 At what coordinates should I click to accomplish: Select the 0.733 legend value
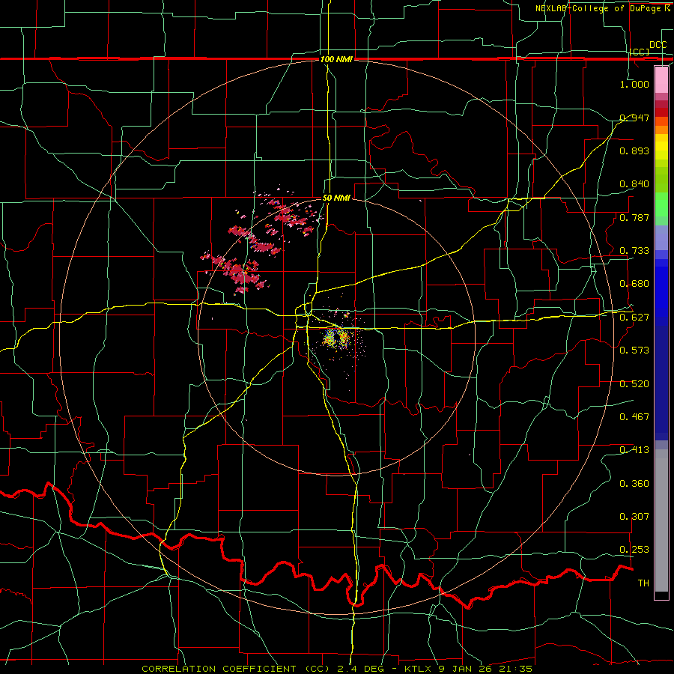point(634,251)
